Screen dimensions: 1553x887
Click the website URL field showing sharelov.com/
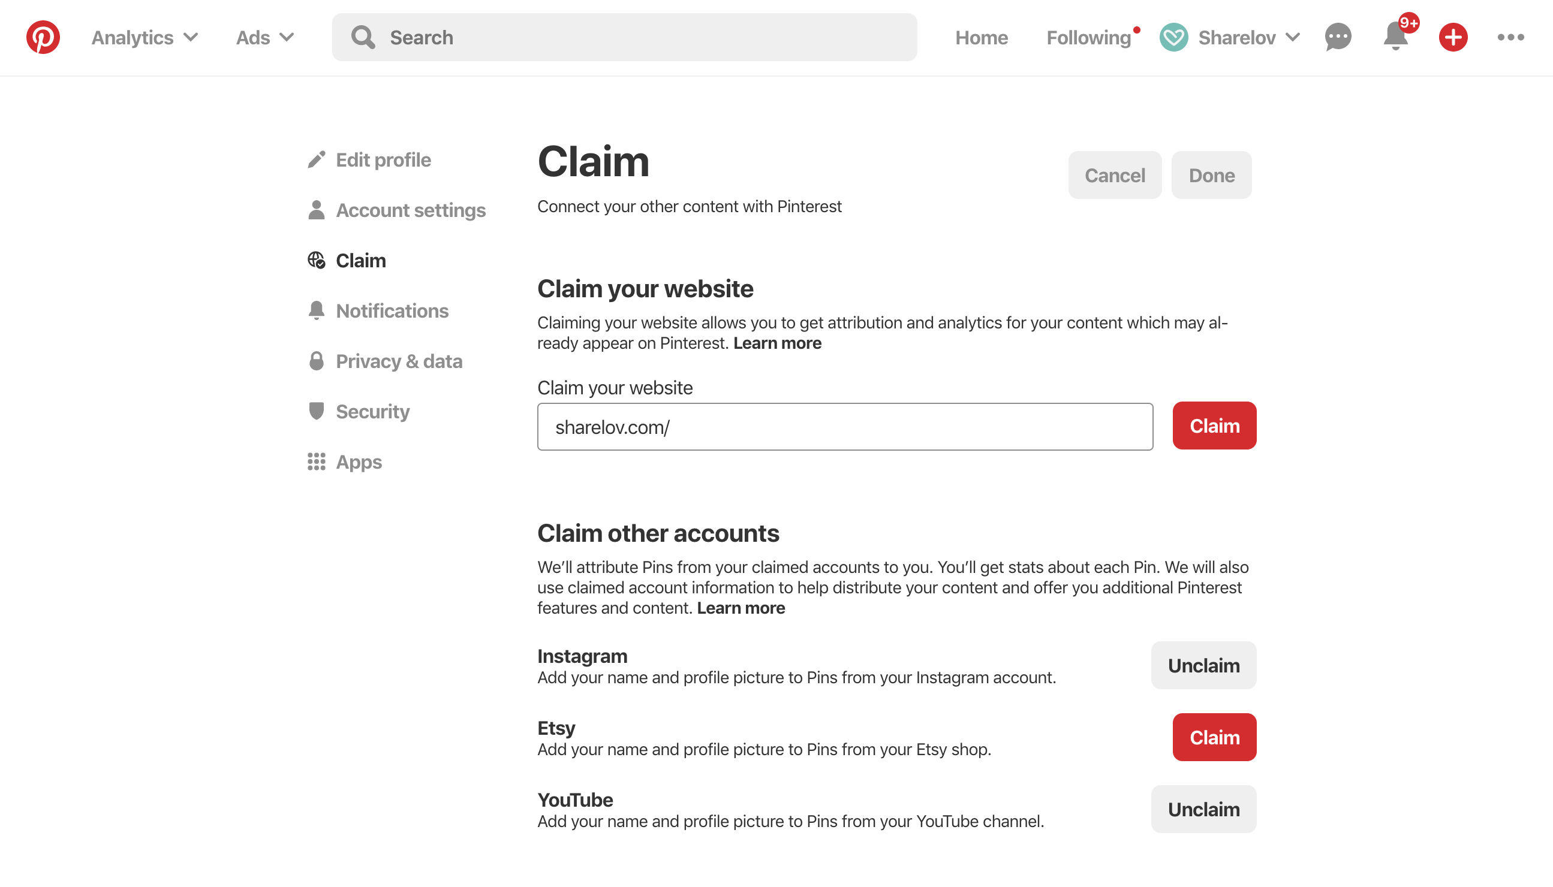(x=845, y=427)
